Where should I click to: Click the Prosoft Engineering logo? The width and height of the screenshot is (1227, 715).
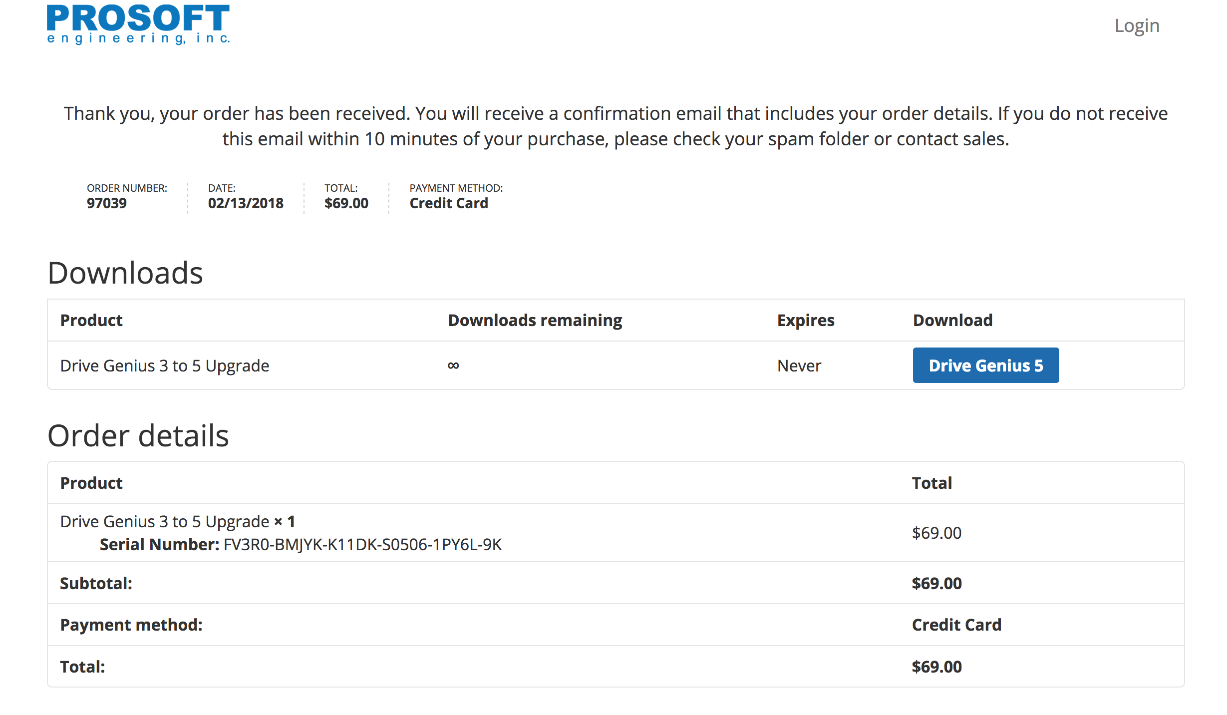tap(138, 24)
